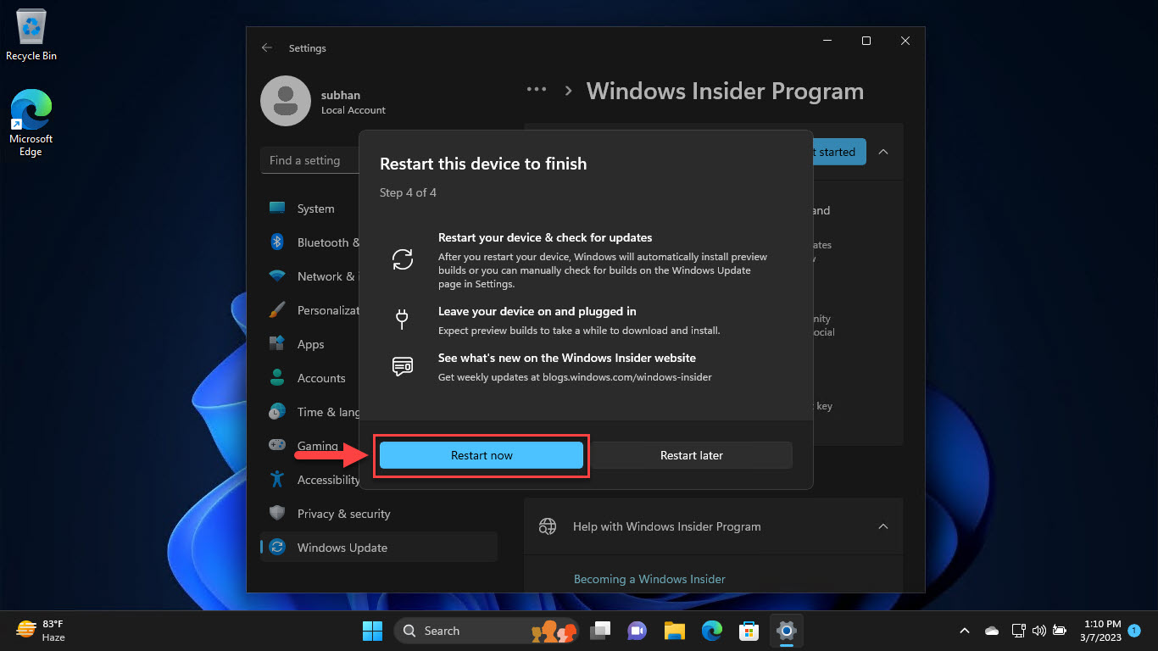Click the Personalization paintbrush icon
Viewport: 1158px width, 651px height.
click(276, 310)
